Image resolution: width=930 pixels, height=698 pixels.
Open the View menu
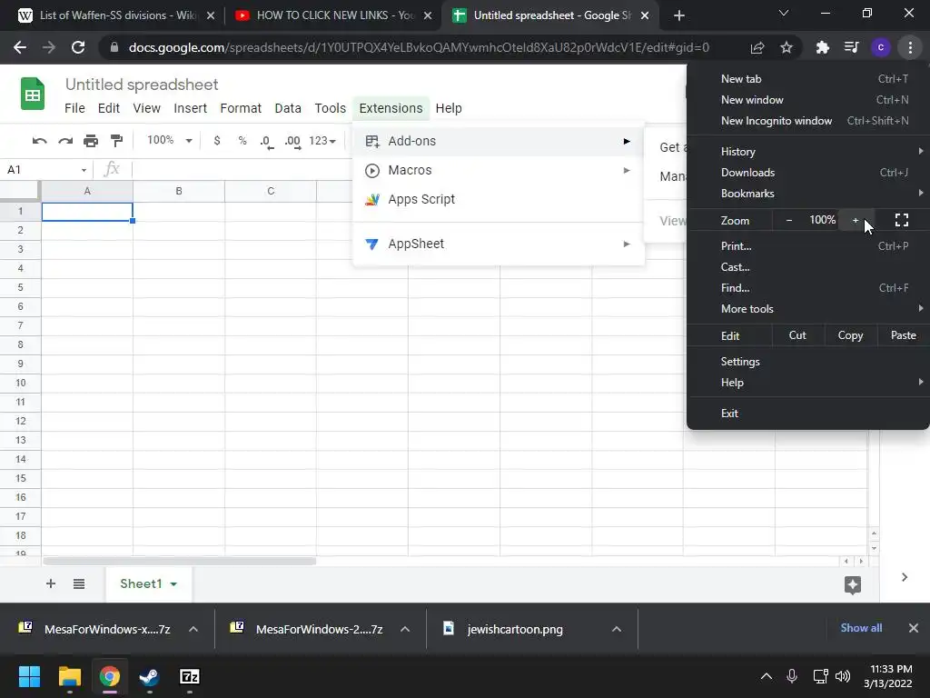tap(146, 108)
